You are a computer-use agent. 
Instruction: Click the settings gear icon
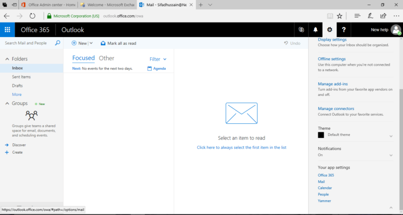click(x=329, y=30)
